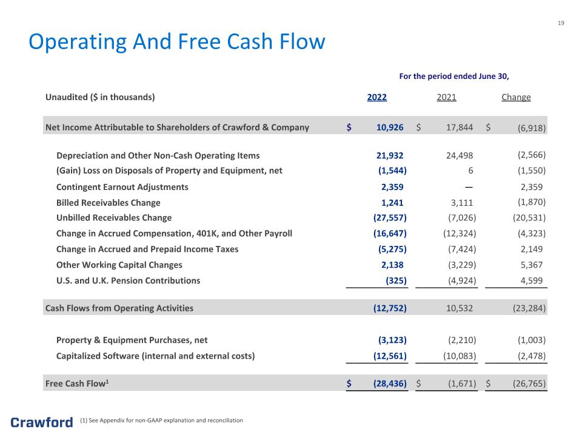Click the Billed Receivables Change label
Viewport: 582px width, 437px height.
tap(109, 203)
